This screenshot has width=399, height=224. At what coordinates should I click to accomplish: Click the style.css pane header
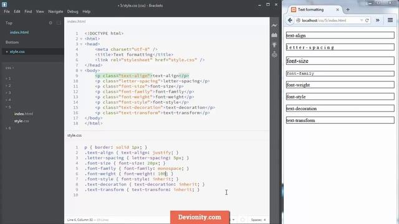pyautogui.click(x=74, y=136)
